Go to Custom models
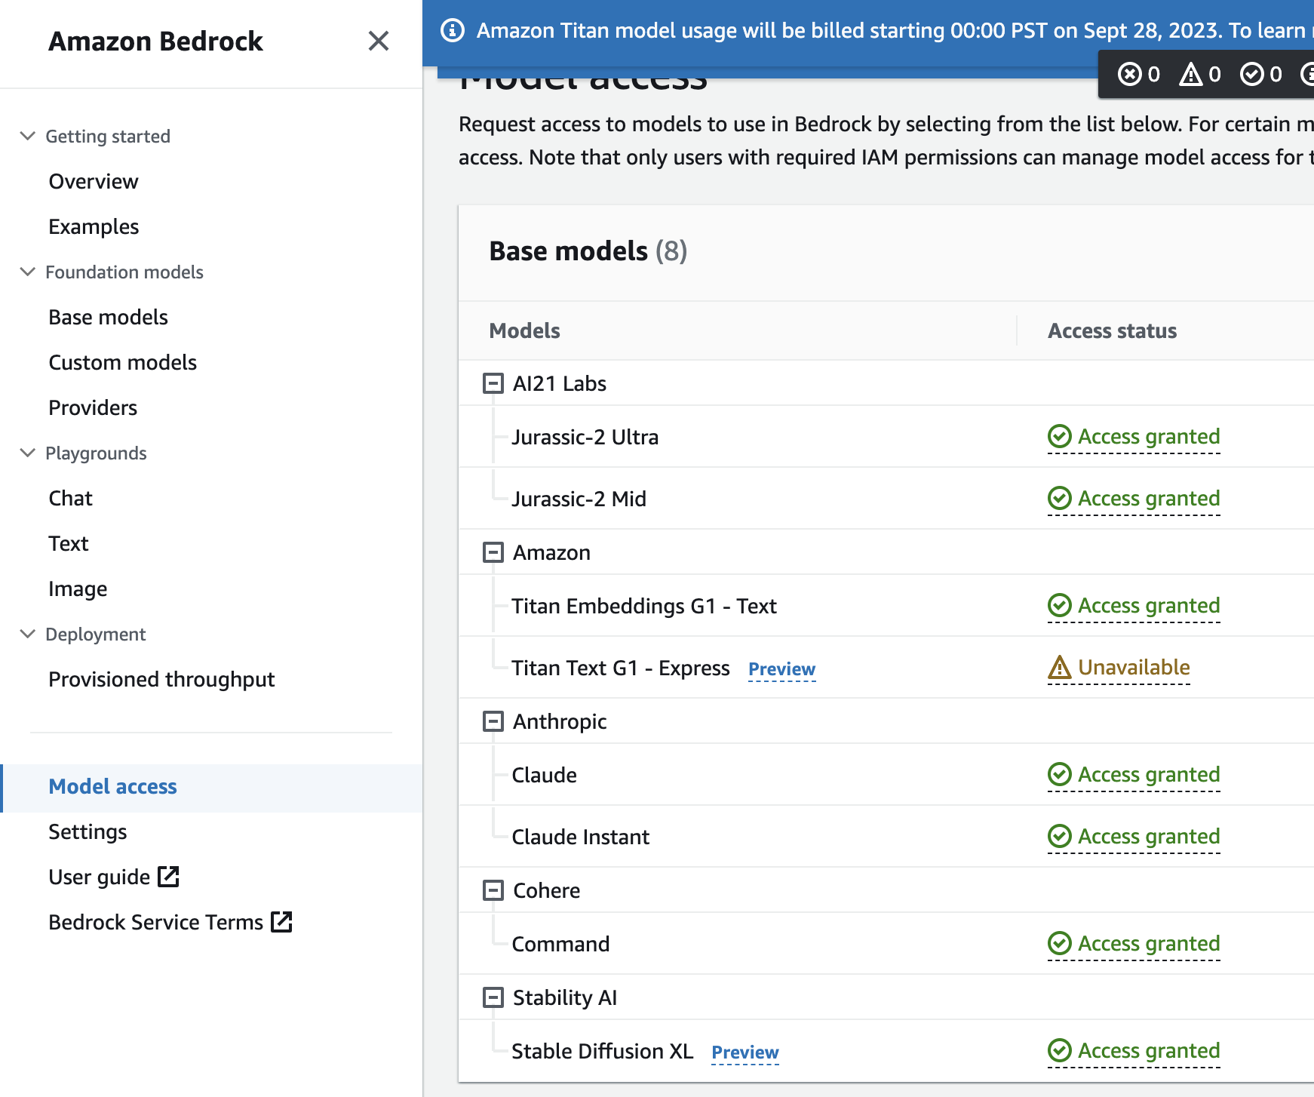The image size is (1314, 1097). coord(122,362)
